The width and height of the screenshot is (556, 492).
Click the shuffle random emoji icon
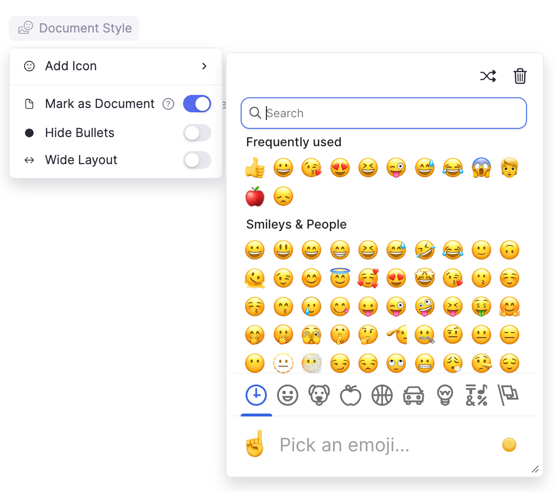point(488,76)
